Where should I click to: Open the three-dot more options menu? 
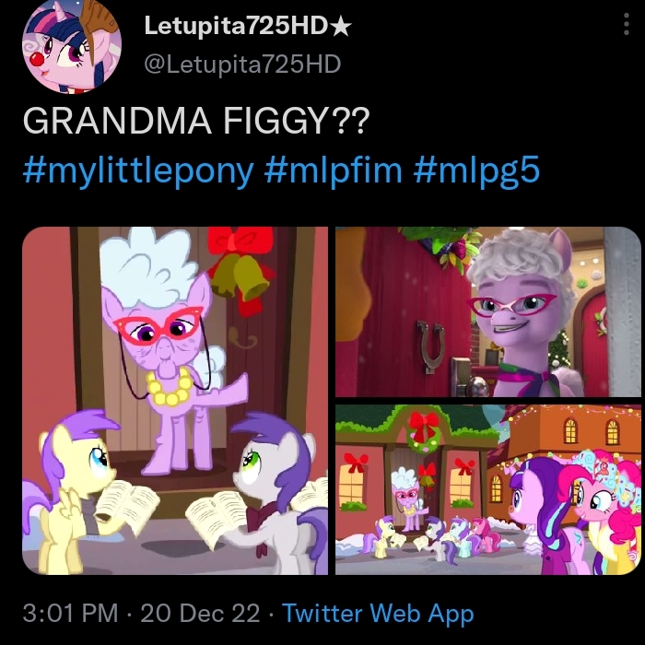[626, 24]
